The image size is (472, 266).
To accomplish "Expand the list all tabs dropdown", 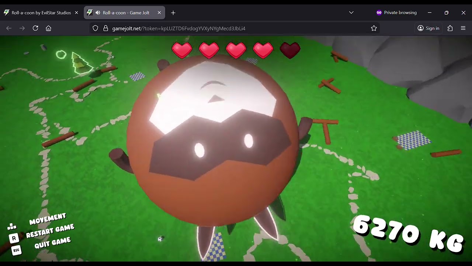I will click(351, 13).
